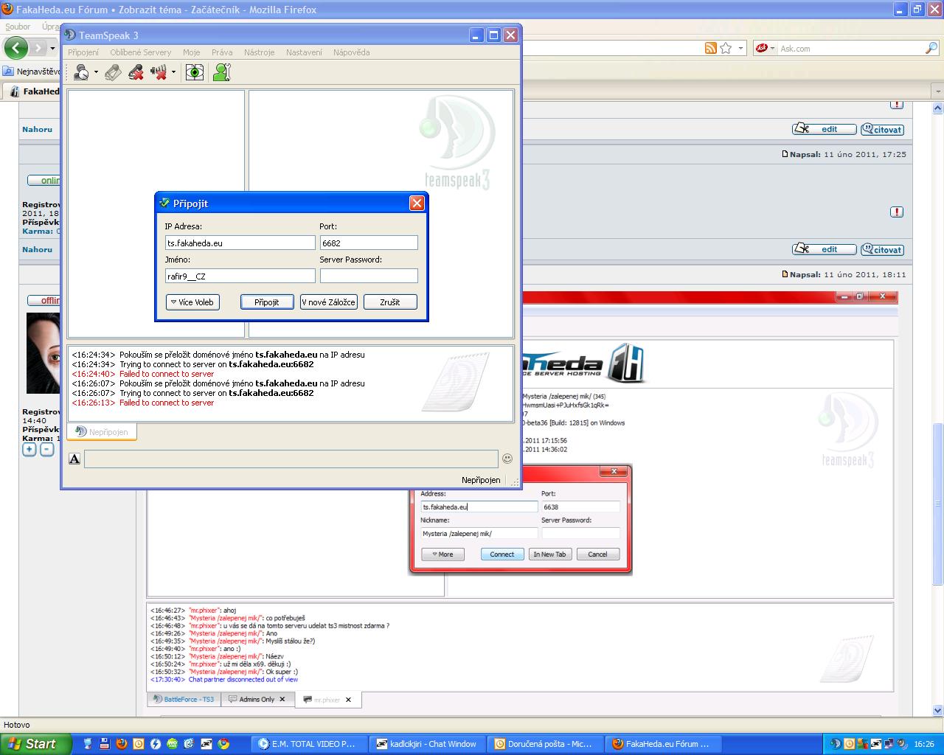This screenshot has height=755, width=944.
Task: Open kadlcikjiri Chat Window taskbar item
Action: click(426, 744)
